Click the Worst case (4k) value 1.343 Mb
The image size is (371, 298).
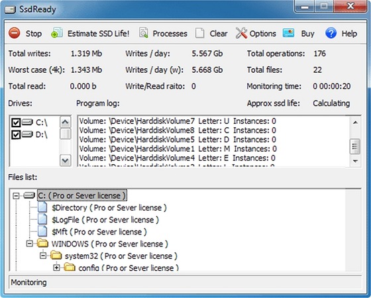[x=86, y=70]
